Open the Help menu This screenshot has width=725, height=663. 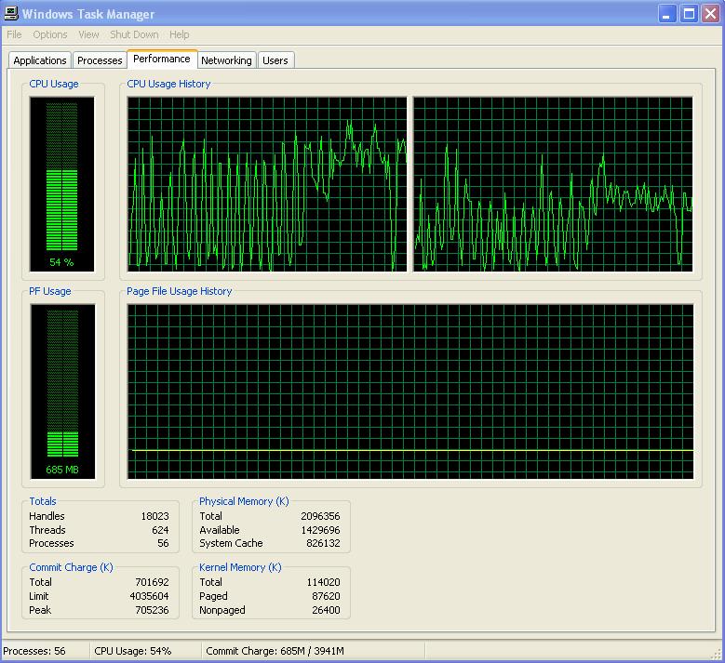pos(179,34)
